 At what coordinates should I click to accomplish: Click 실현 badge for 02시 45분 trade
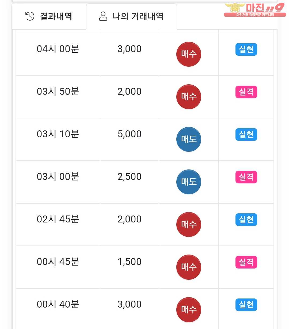(x=246, y=220)
